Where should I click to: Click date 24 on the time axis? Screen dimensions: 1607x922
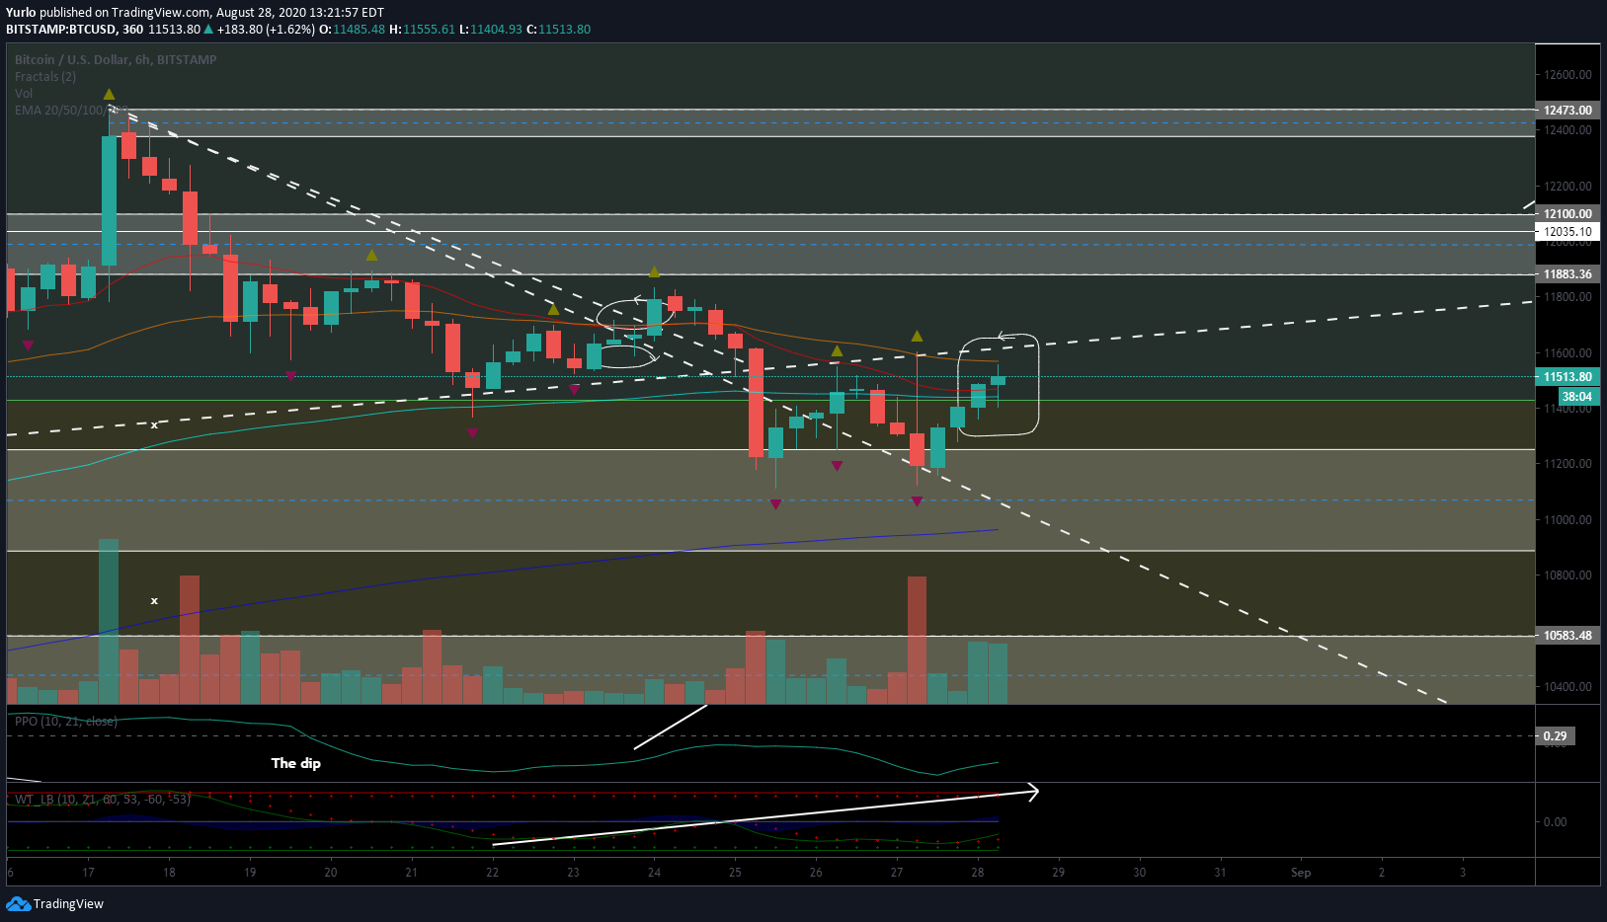click(x=654, y=873)
